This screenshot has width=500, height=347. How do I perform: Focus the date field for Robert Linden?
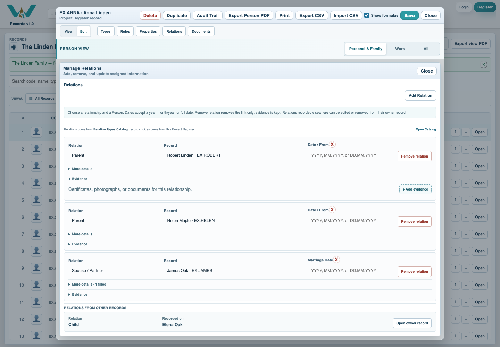351,155
